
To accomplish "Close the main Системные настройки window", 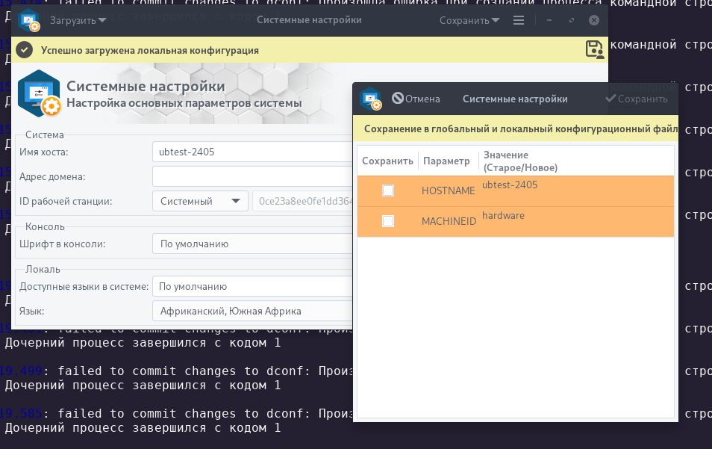I will [x=593, y=20].
